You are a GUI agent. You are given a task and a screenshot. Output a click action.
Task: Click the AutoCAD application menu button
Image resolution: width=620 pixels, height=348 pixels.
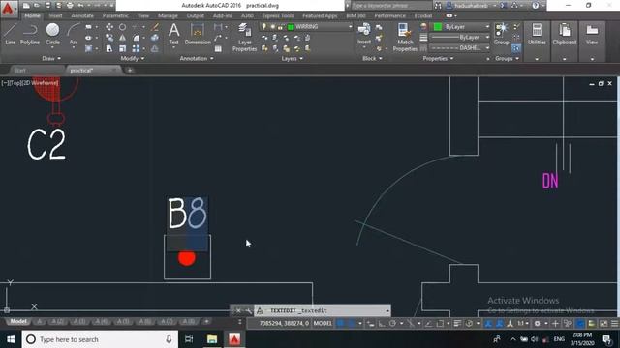8,9
